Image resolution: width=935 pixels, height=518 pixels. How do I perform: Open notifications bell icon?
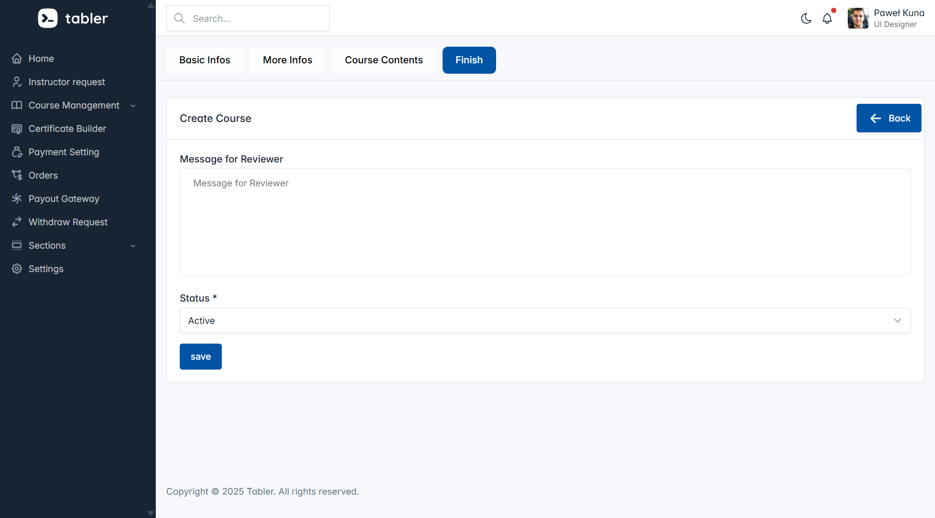tap(827, 19)
